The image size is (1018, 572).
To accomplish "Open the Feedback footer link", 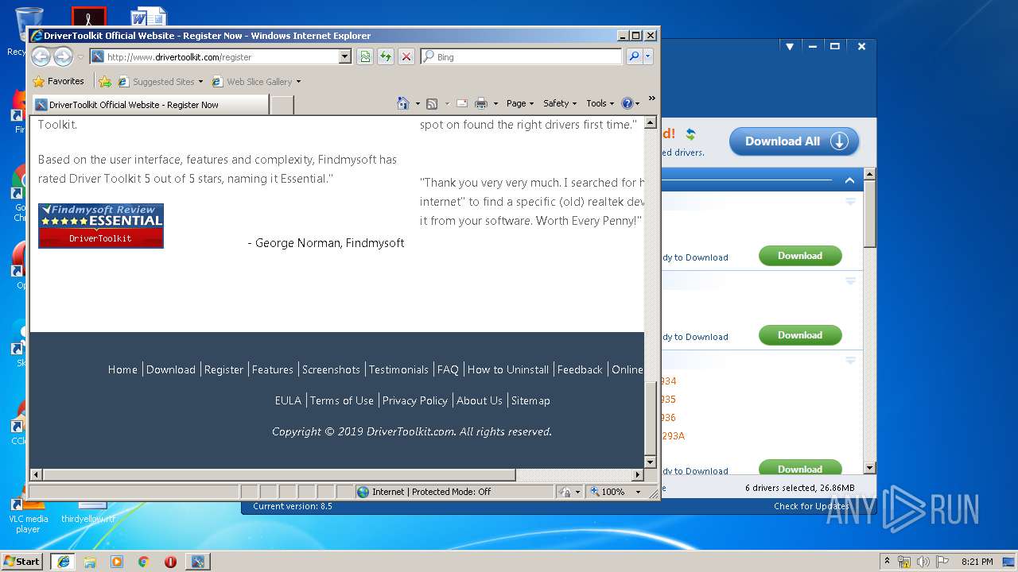I will [x=580, y=369].
